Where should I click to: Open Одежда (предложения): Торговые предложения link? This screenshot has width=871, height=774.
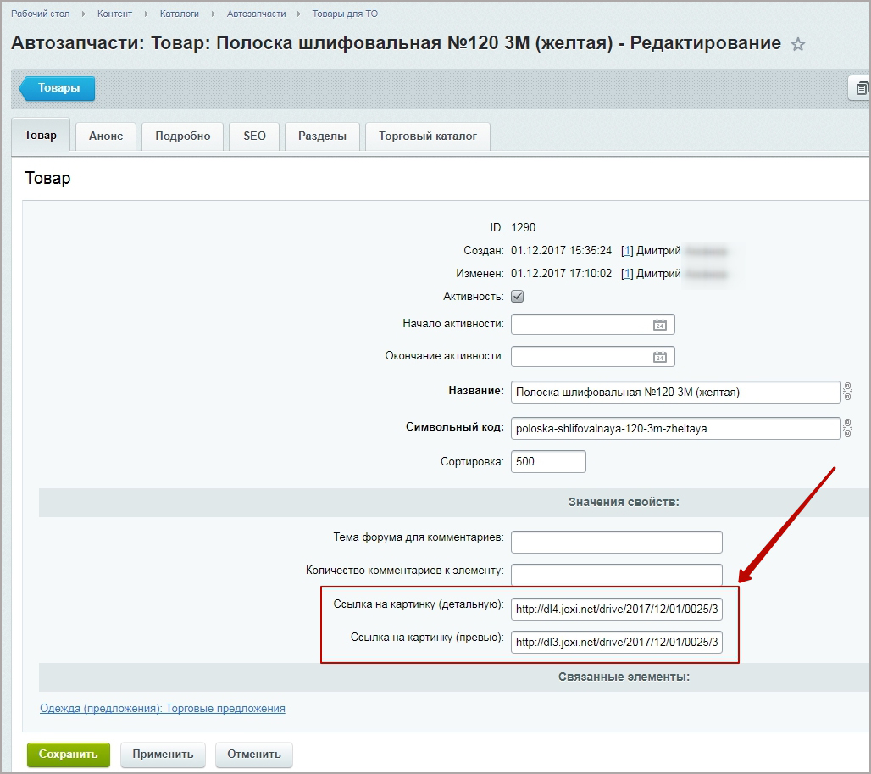[163, 709]
